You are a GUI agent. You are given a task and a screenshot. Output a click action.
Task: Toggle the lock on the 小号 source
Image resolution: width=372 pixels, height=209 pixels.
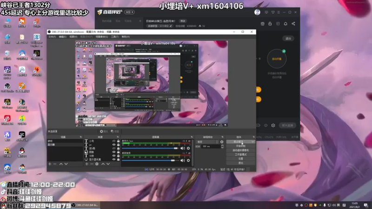pos(118,141)
